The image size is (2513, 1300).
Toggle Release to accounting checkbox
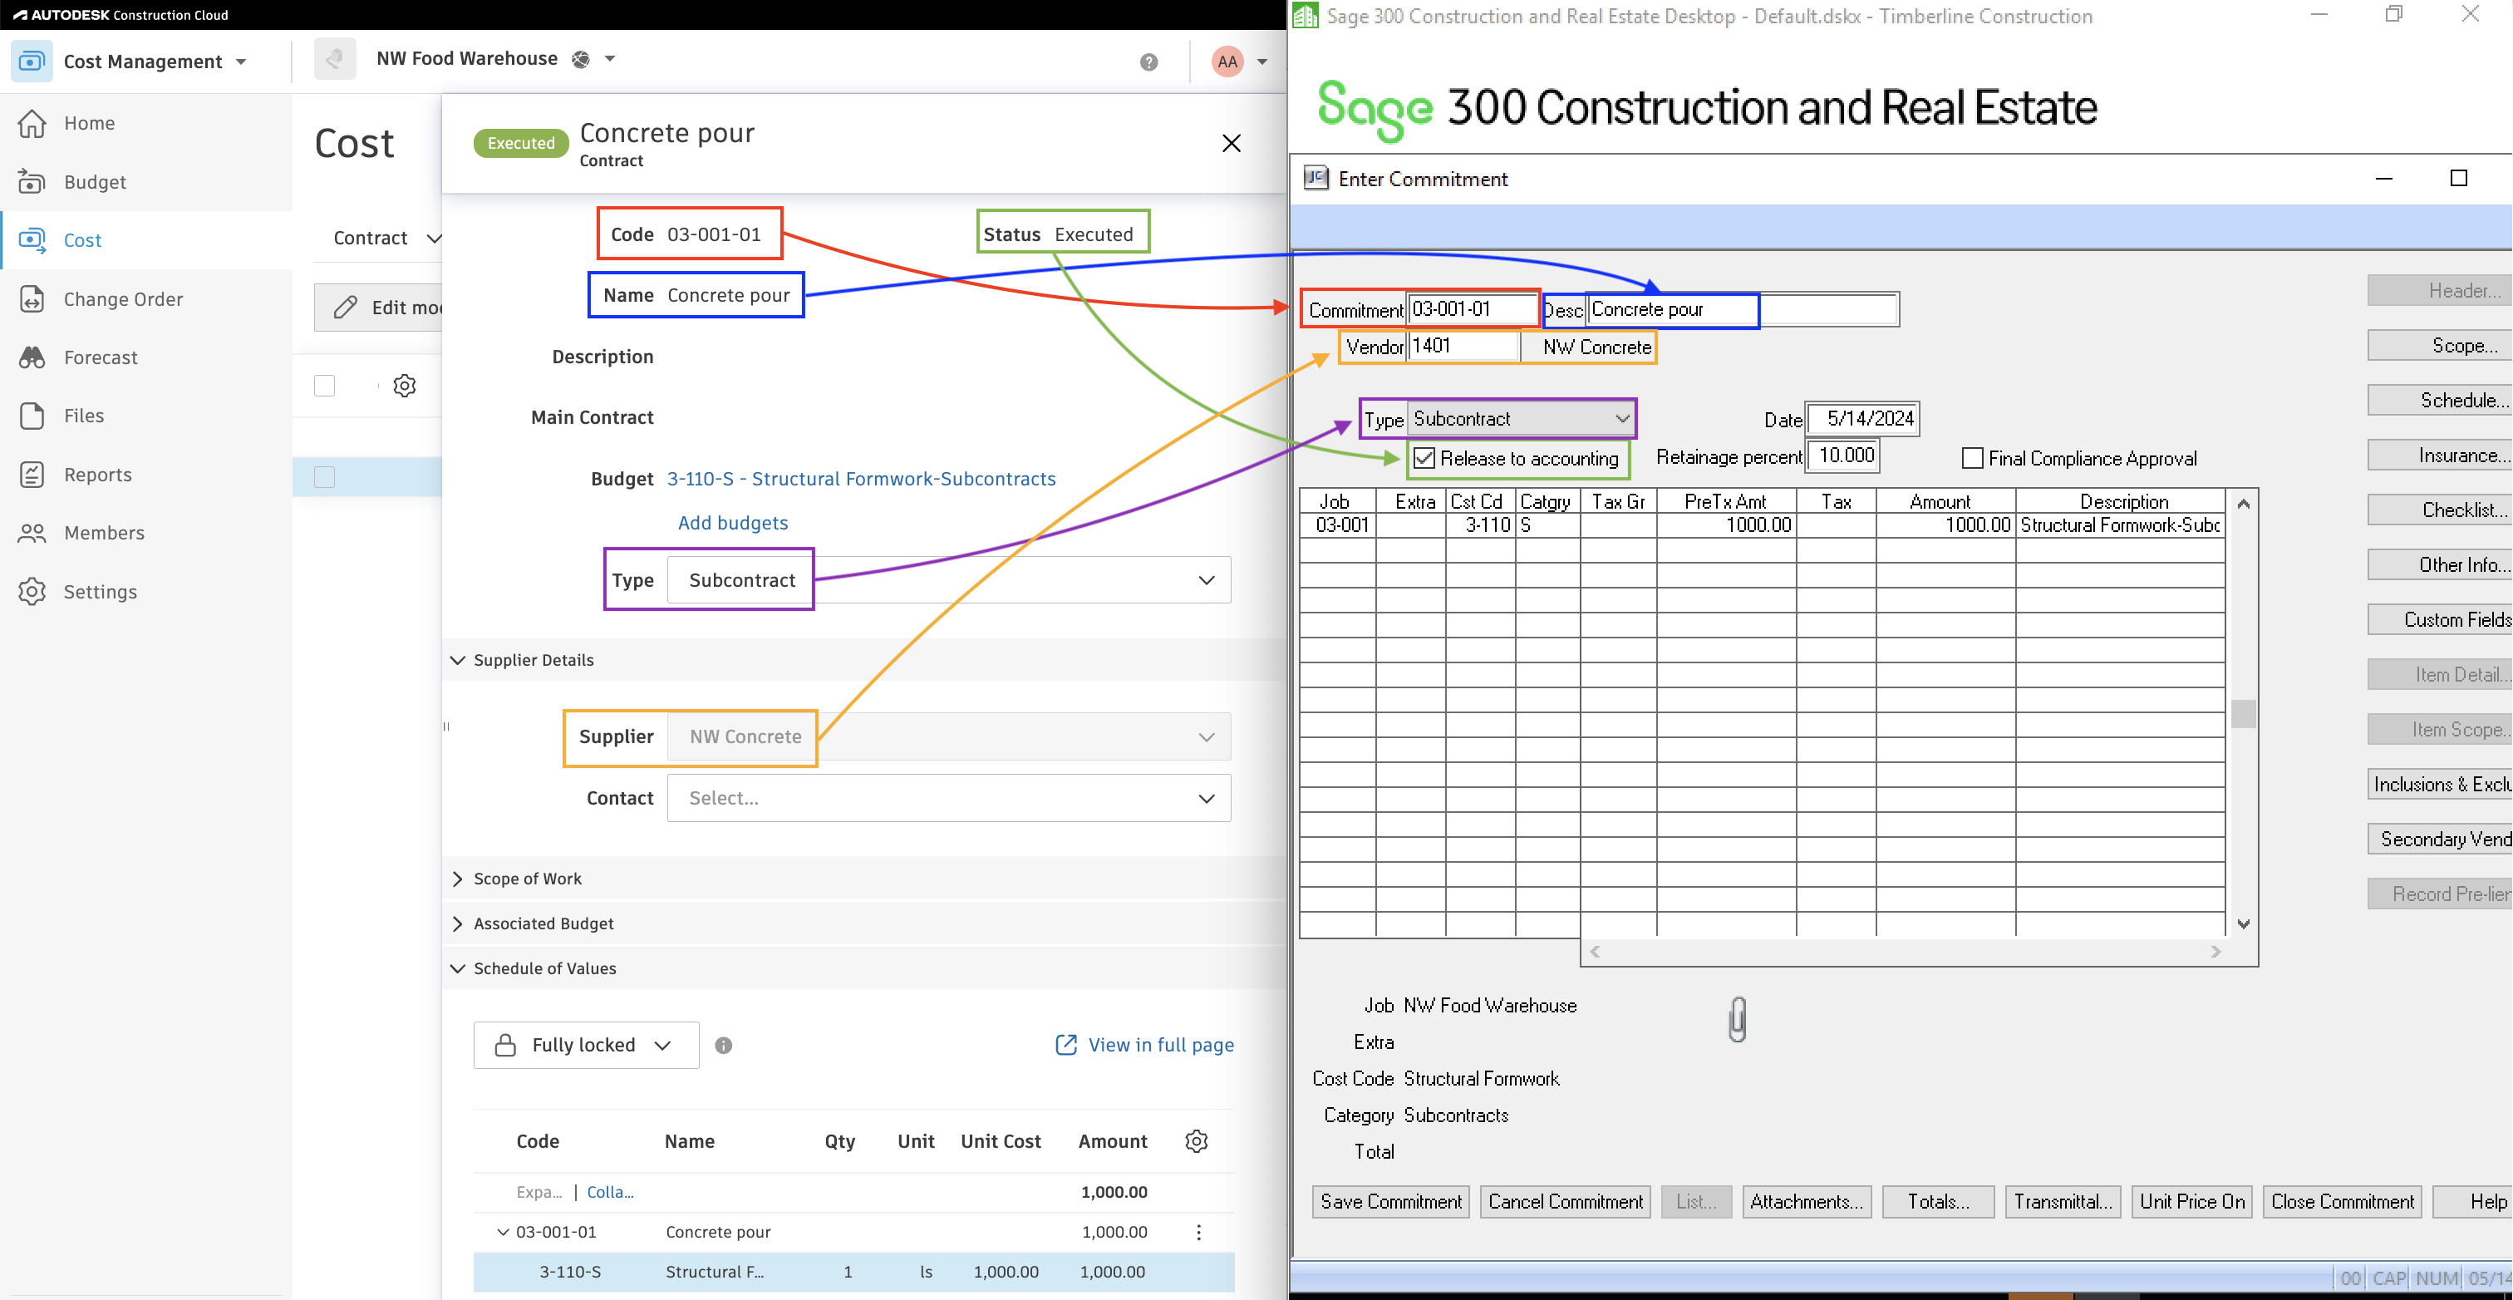click(x=1424, y=459)
